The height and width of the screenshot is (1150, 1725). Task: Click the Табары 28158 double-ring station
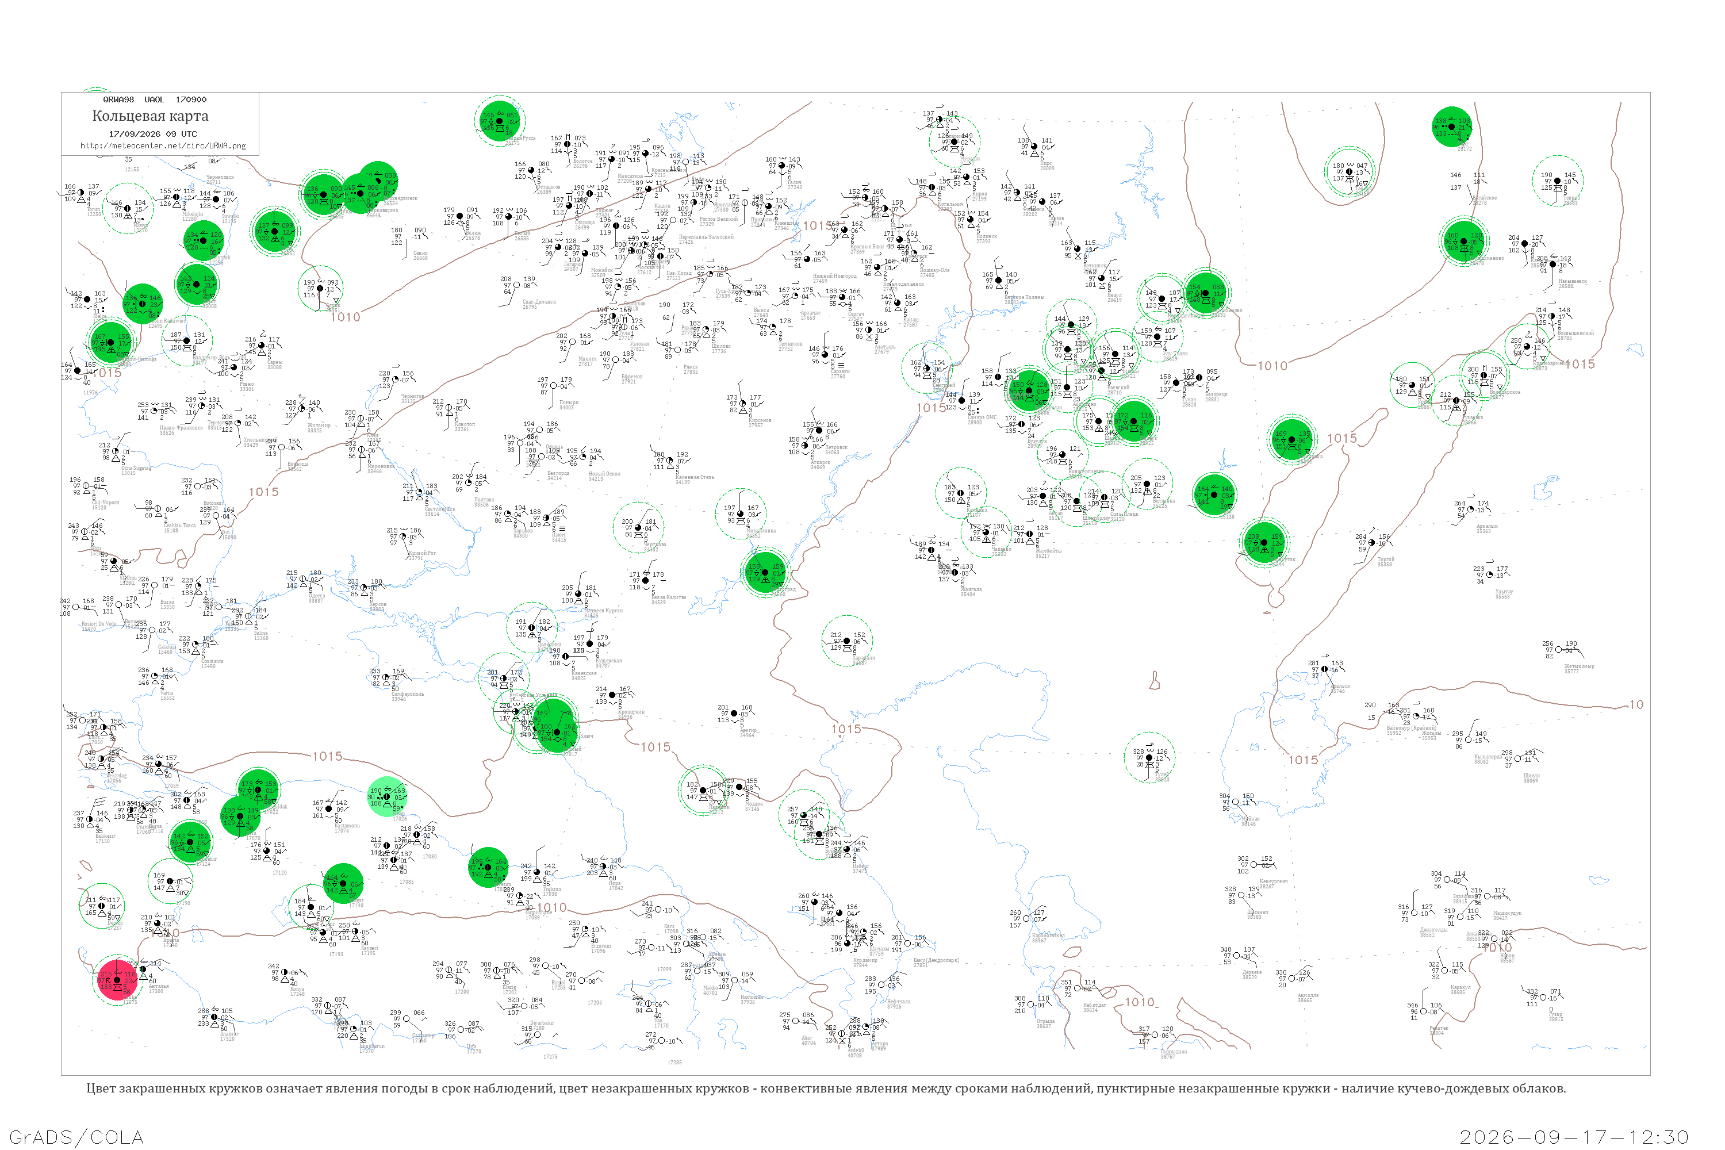[x=1349, y=172]
